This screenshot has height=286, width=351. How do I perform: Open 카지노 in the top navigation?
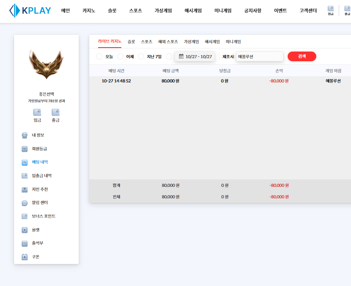[x=88, y=11]
